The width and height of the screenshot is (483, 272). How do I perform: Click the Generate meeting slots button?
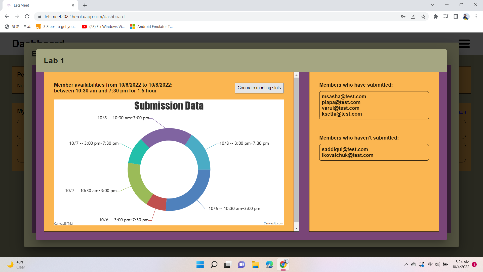(259, 88)
